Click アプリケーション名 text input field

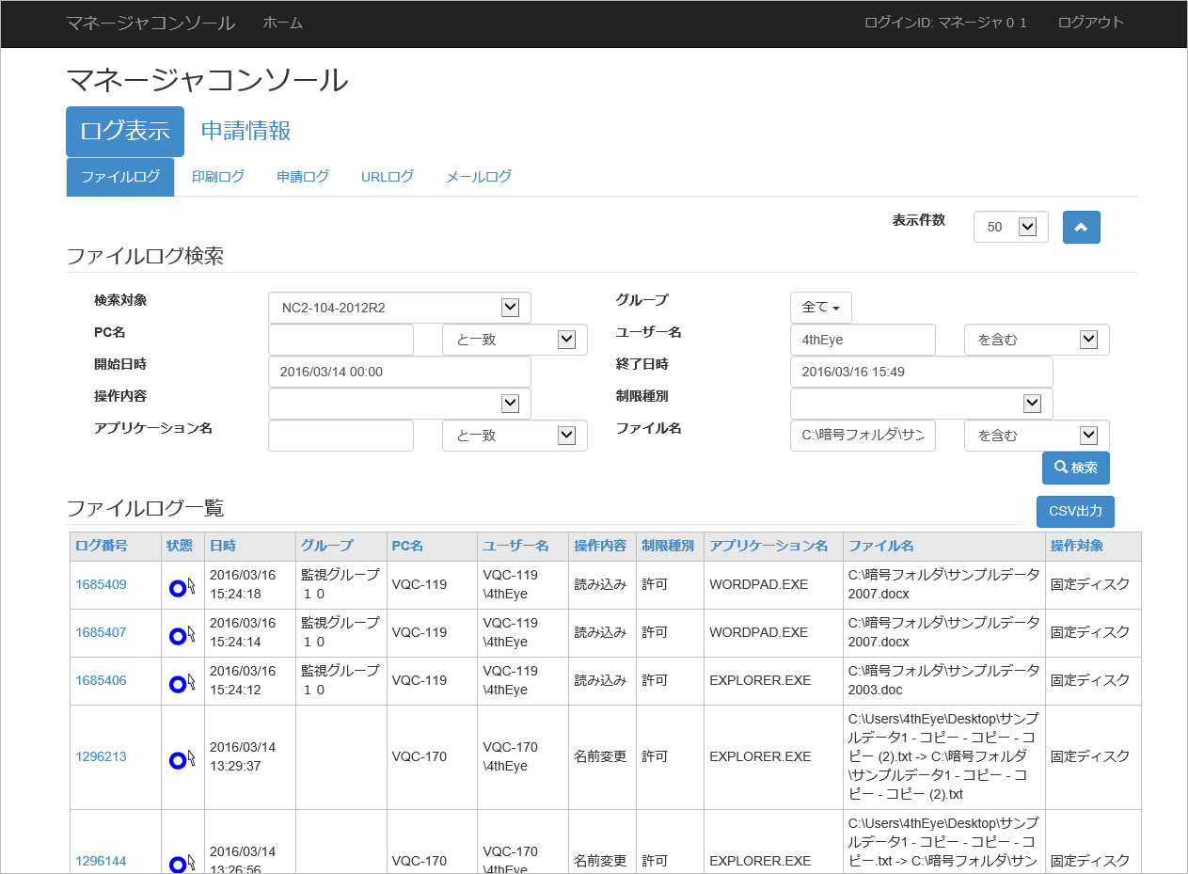point(341,436)
